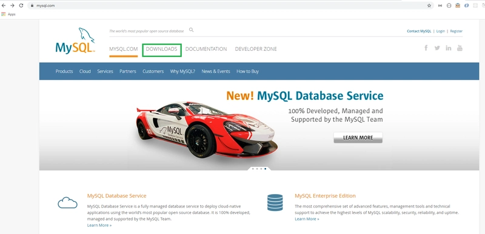
Task: Click the MySQL dolphin logo
Action: pos(75,41)
